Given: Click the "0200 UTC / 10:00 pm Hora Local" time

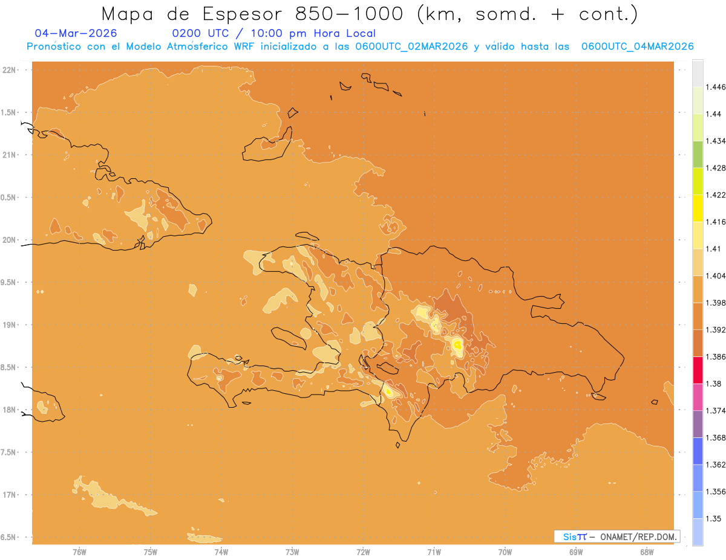Looking at the screenshot, I should tap(274, 33).
